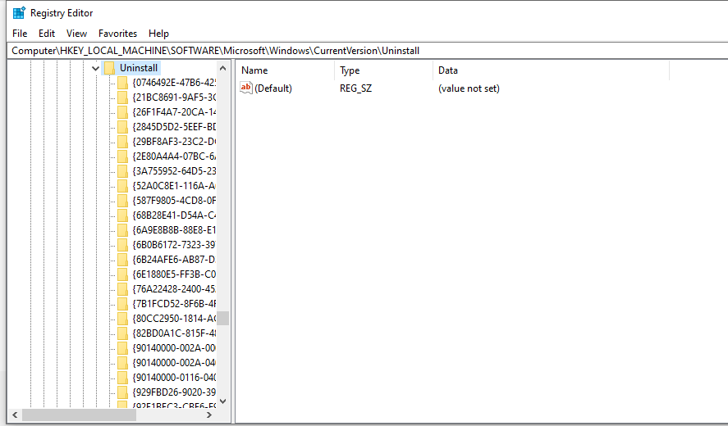Image resolution: width=728 pixels, height=426 pixels.
Task: Select the {6A9E8B8B-88E8 key label
Action: pyautogui.click(x=174, y=230)
